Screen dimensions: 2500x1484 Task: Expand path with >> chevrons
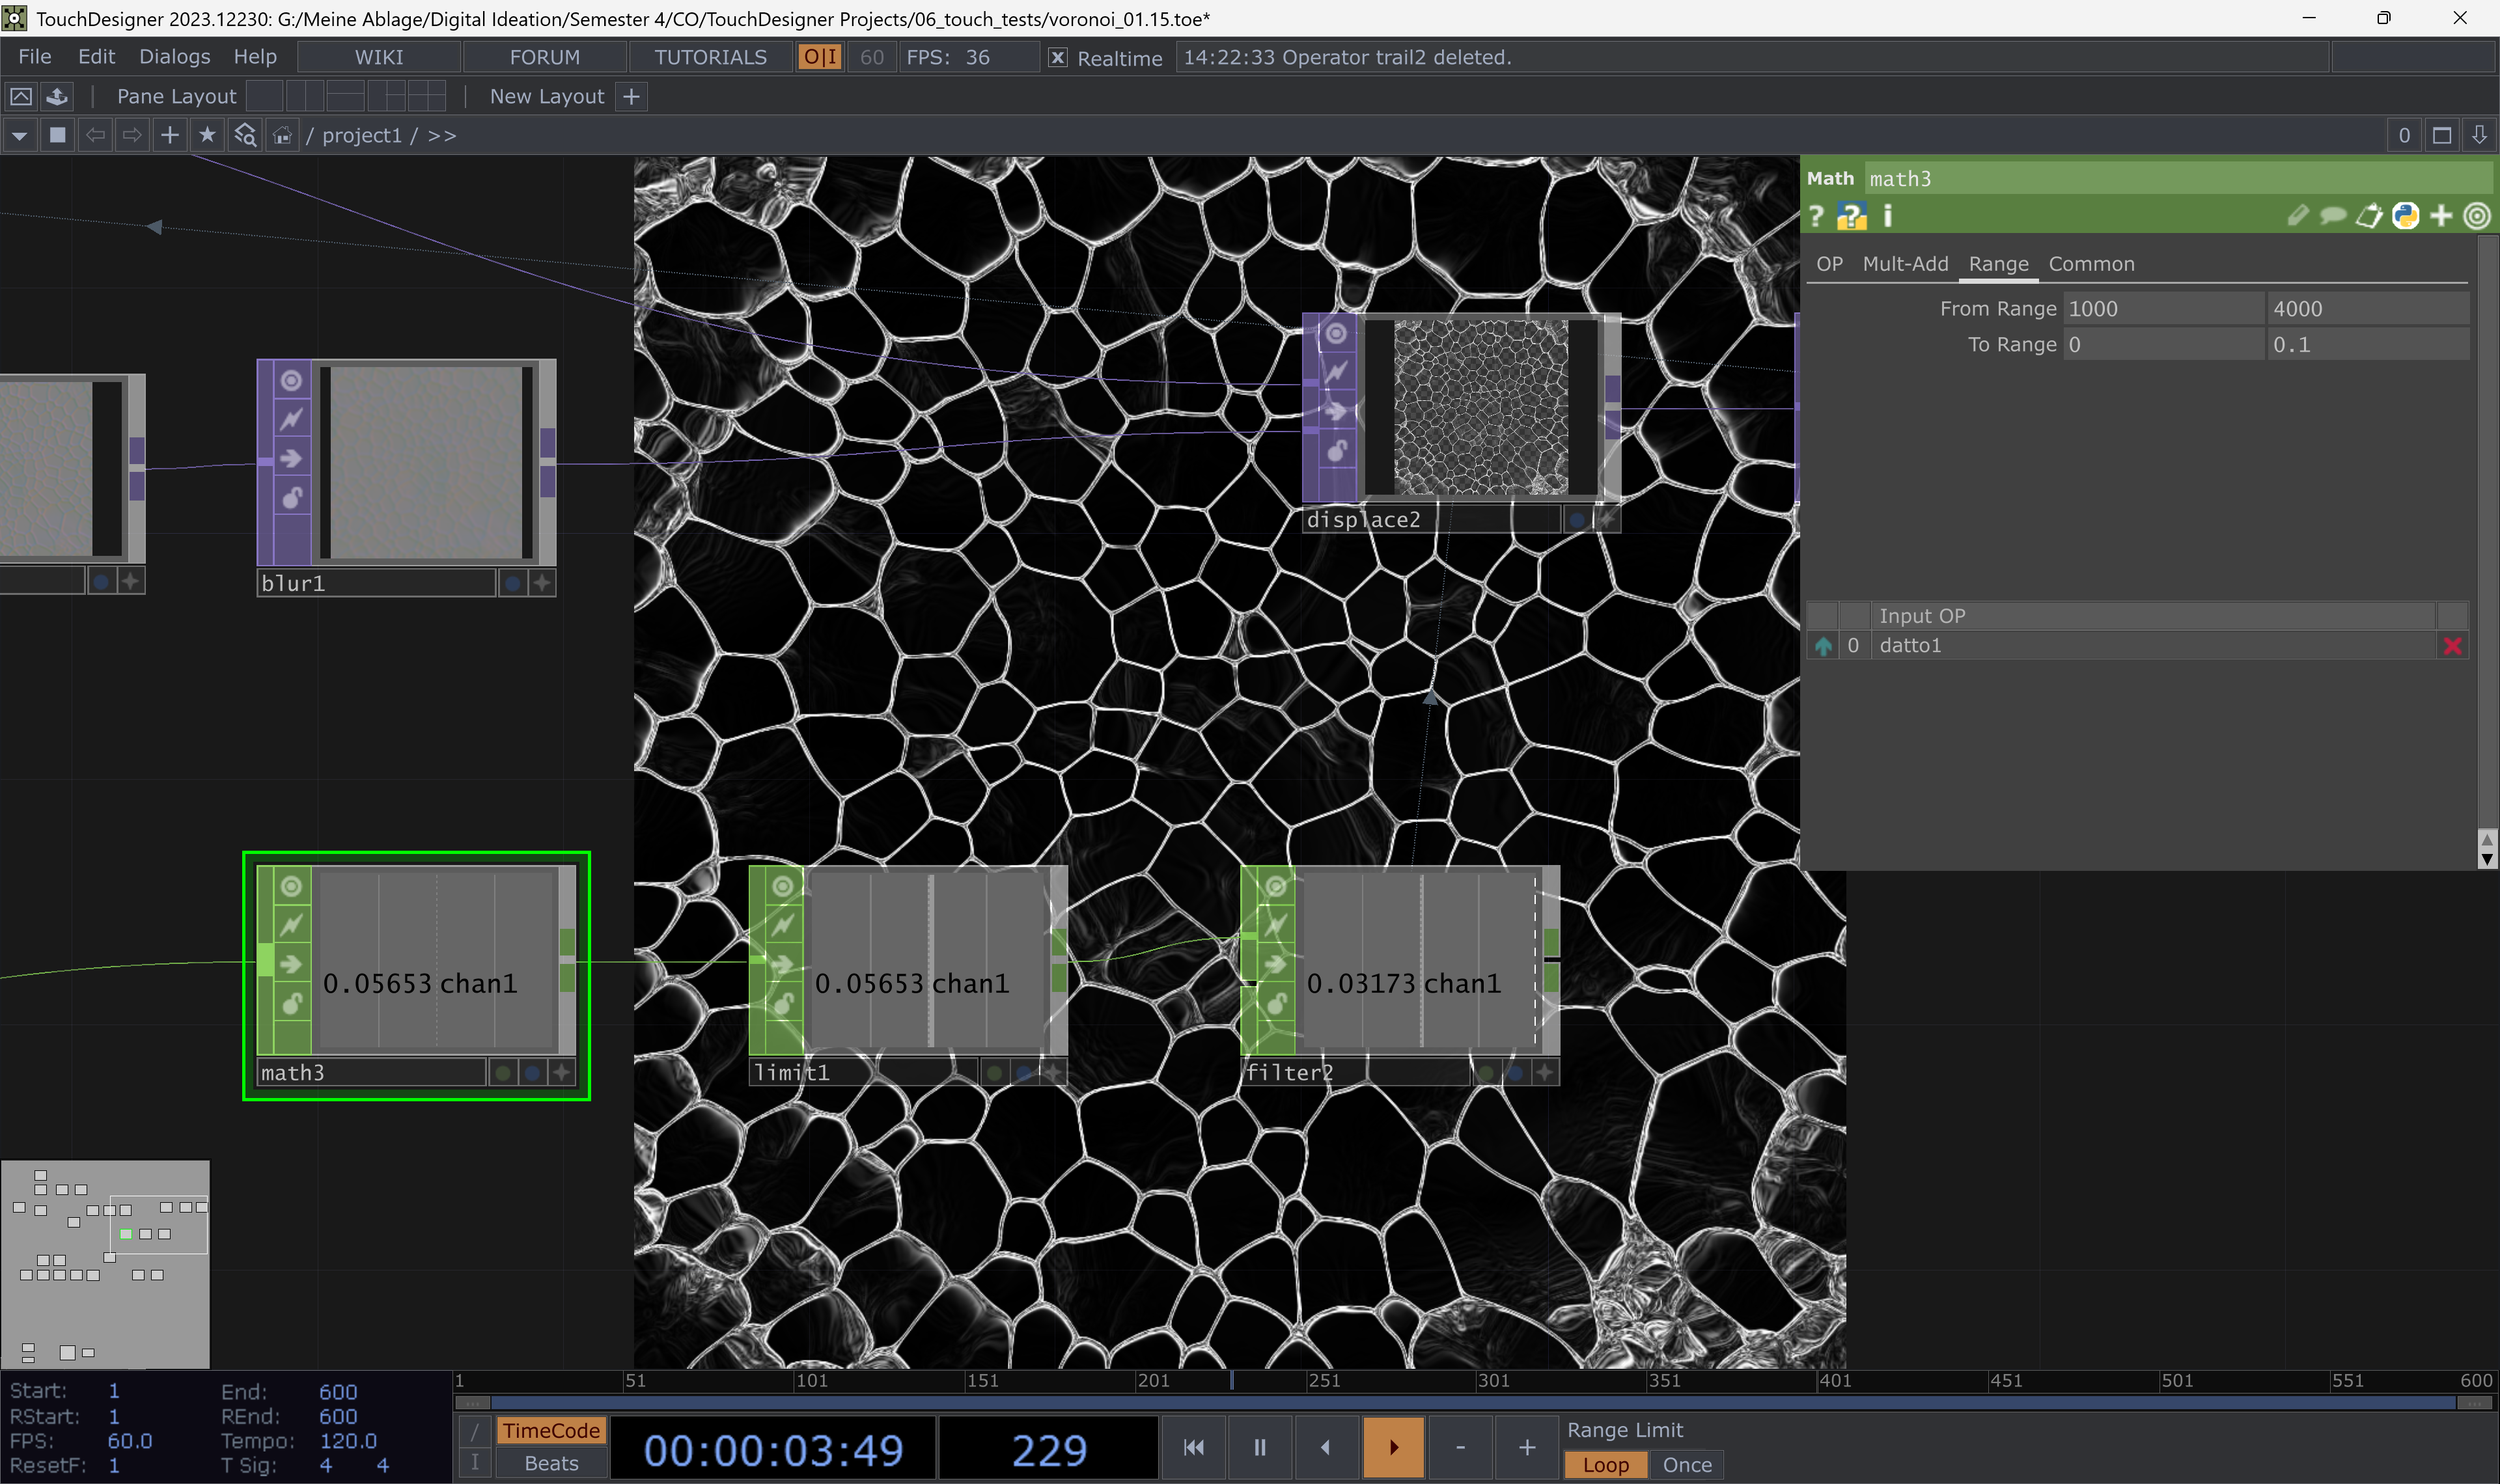[x=441, y=135]
